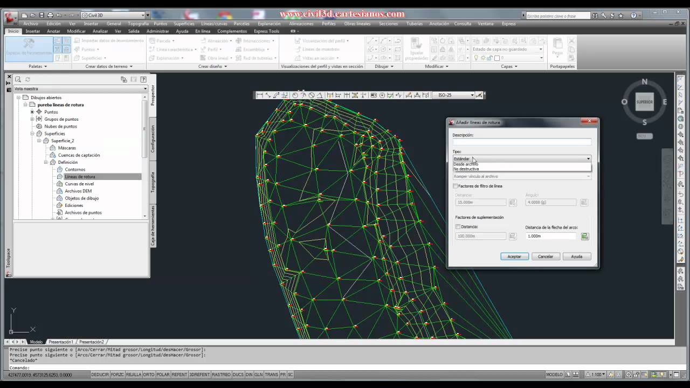Click the 'Descripción' input field

522,142
